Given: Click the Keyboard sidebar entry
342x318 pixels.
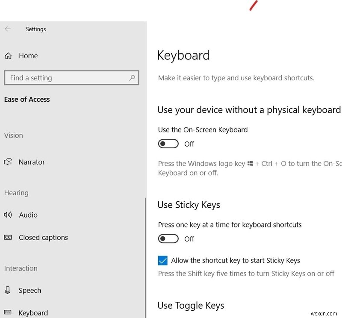Looking at the screenshot, I should coord(33,312).
